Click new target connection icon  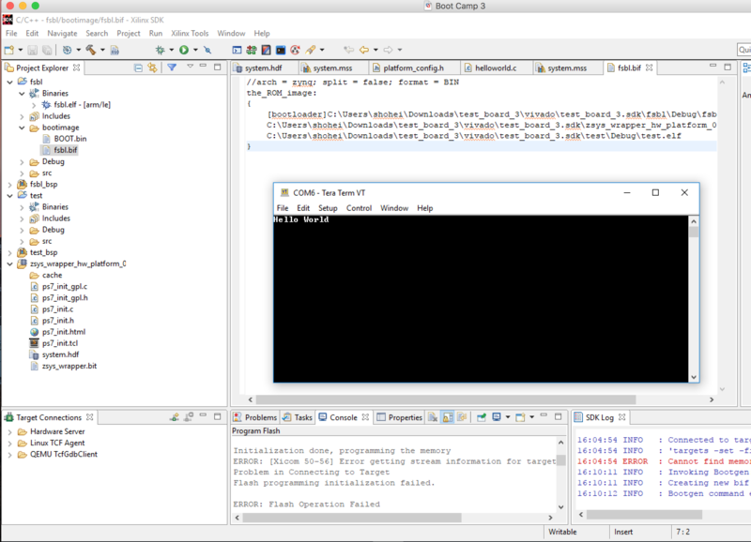click(175, 417)
